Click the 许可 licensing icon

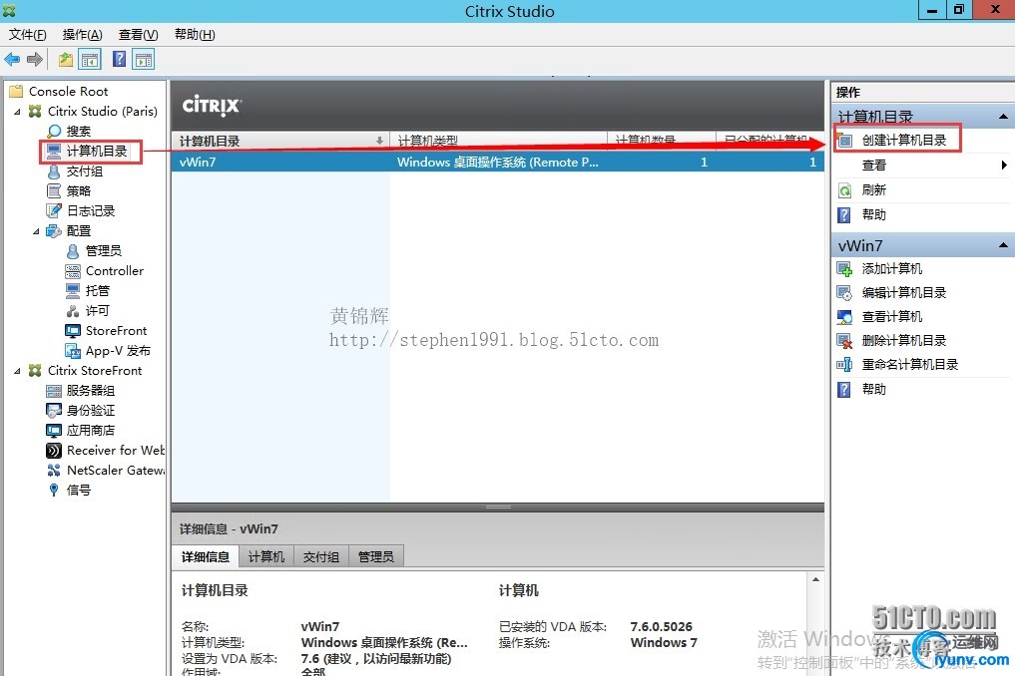[73, 311]
